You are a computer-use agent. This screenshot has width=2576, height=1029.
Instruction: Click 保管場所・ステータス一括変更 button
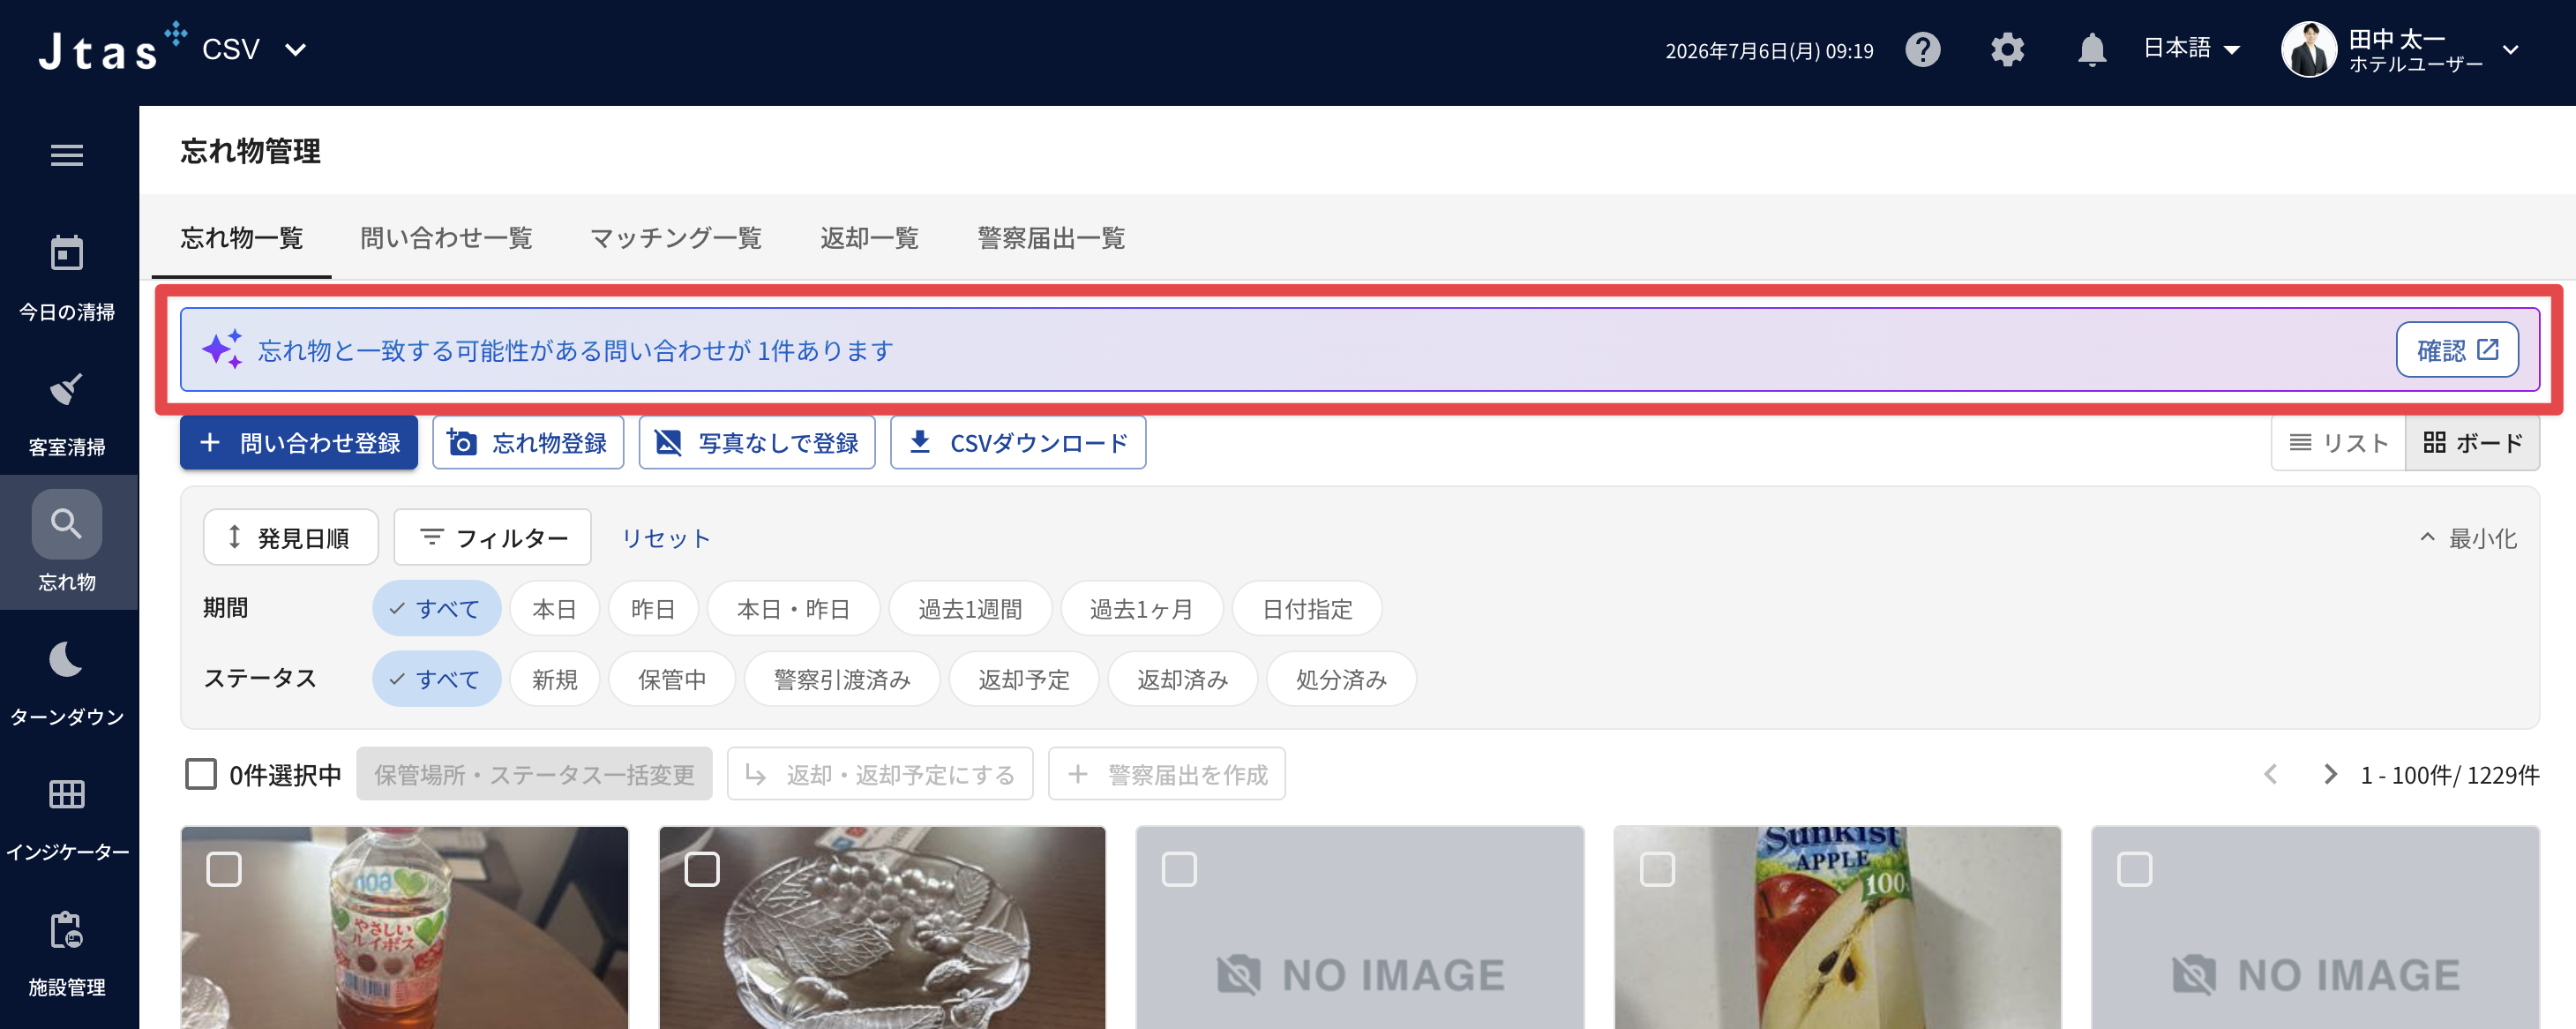pos(534,774)
